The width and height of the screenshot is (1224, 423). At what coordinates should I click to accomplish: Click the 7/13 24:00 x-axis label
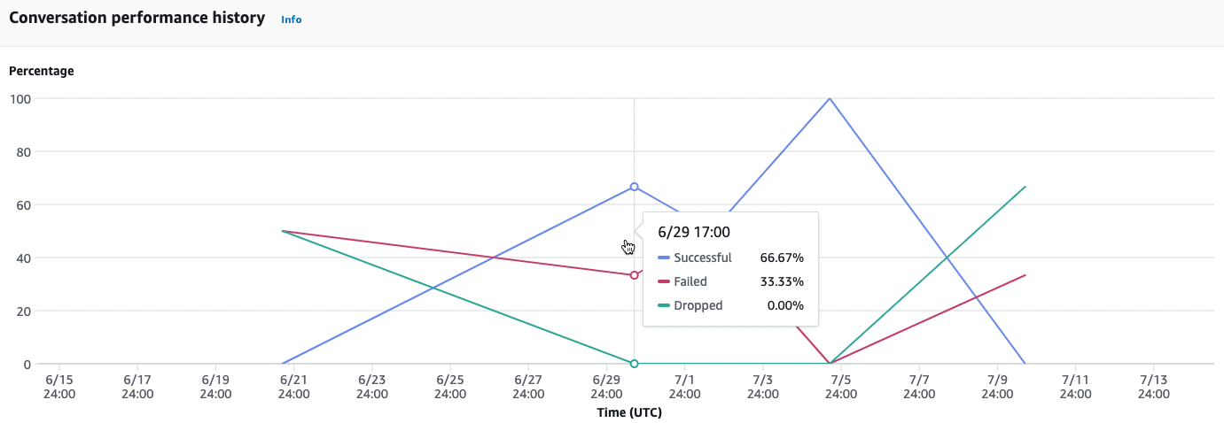tap(1153, 387)
